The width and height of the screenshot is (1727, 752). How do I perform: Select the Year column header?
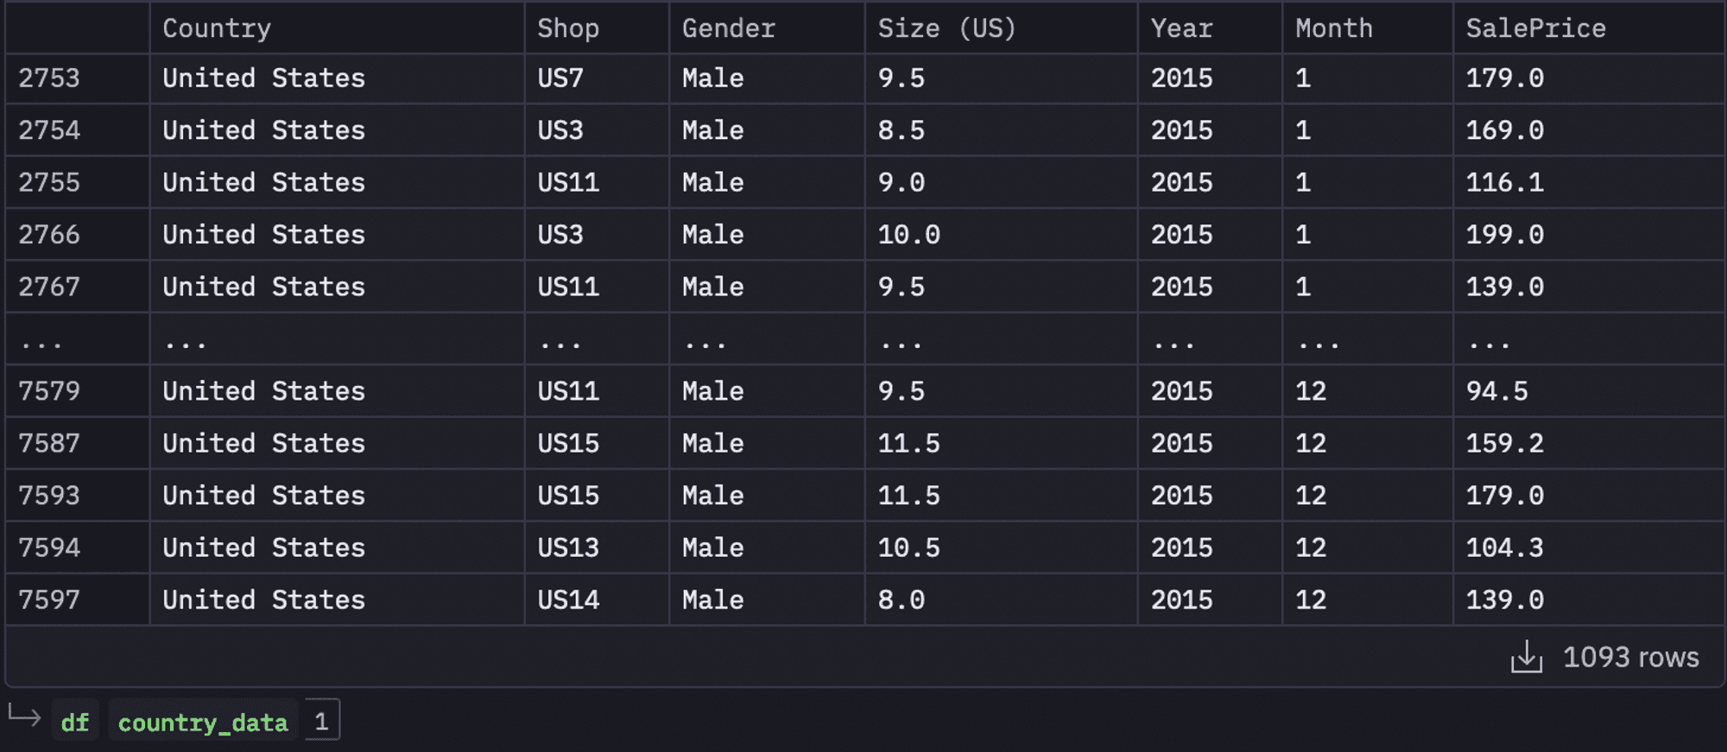tap(1181, 28)
